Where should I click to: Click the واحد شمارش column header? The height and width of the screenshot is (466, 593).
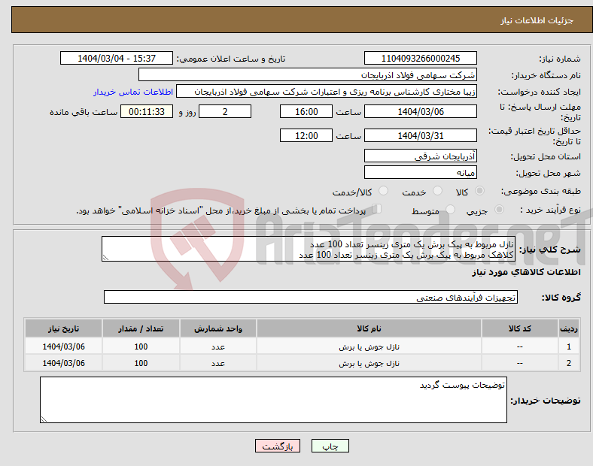pos(218,328)
